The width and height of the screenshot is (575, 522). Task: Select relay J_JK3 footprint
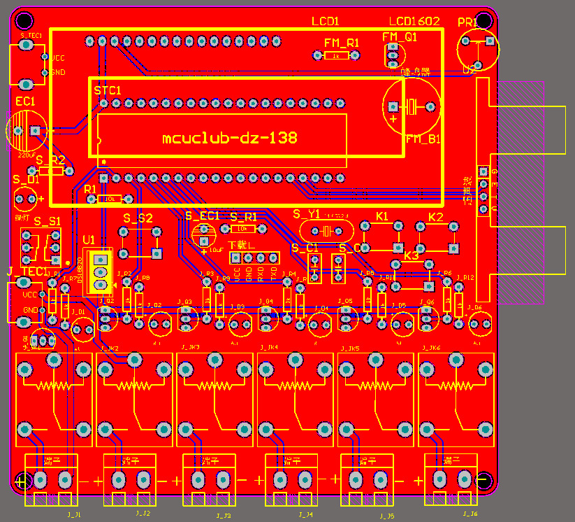pyautogui.click(x=215, y=400)
